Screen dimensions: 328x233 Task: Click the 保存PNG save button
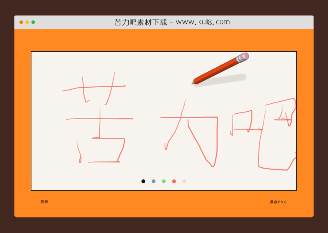coord(278,202)
